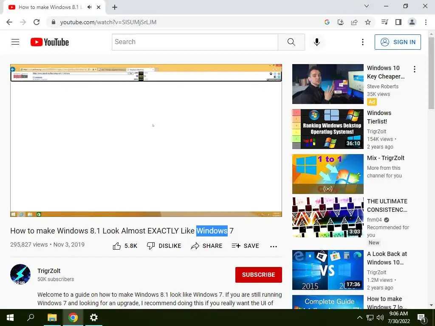This screenshot has width=435, height=326.
Task: Open the notification center
Action: (422, 318)
